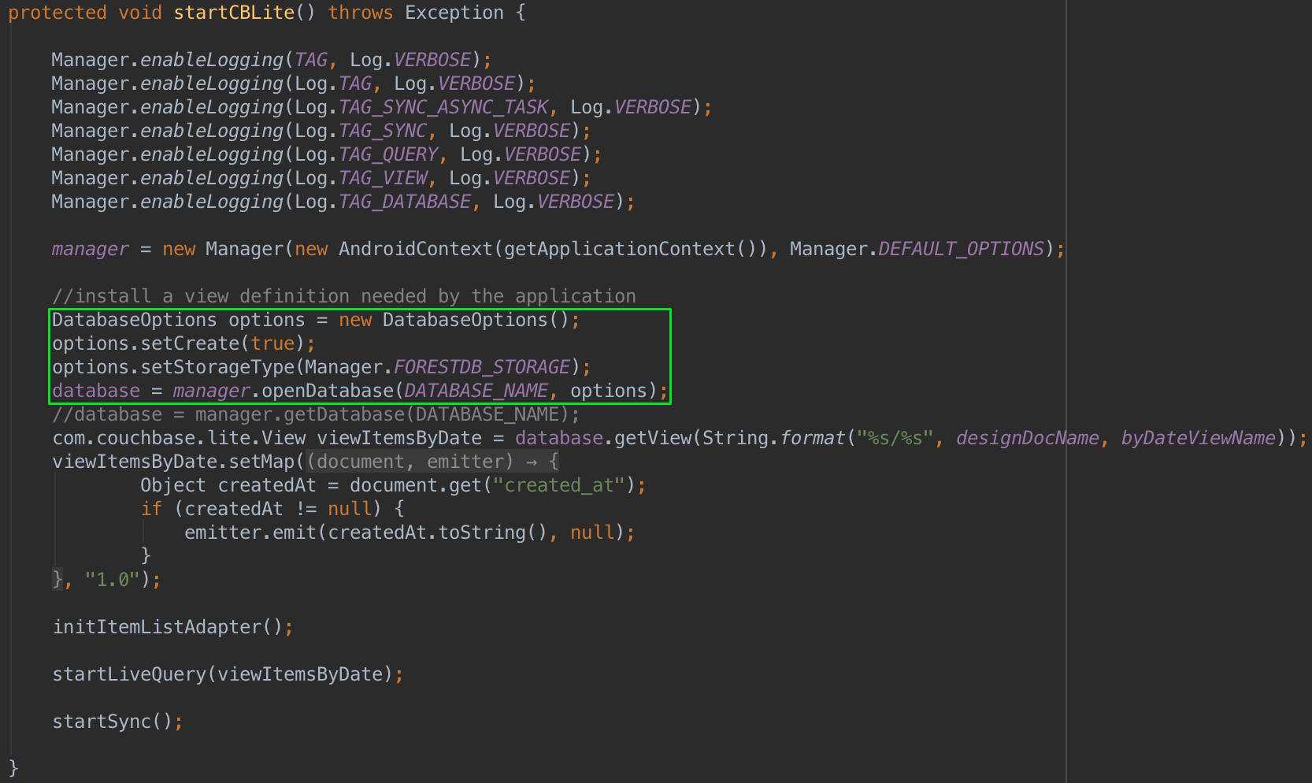Click the byDateViewName variable
Image resolution: width=1312 pixels, height=783 pixels.
click(x=1197, y=438)
